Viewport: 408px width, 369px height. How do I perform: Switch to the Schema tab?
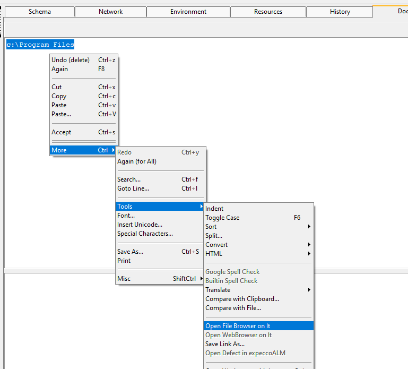click(x=39, y=12)
